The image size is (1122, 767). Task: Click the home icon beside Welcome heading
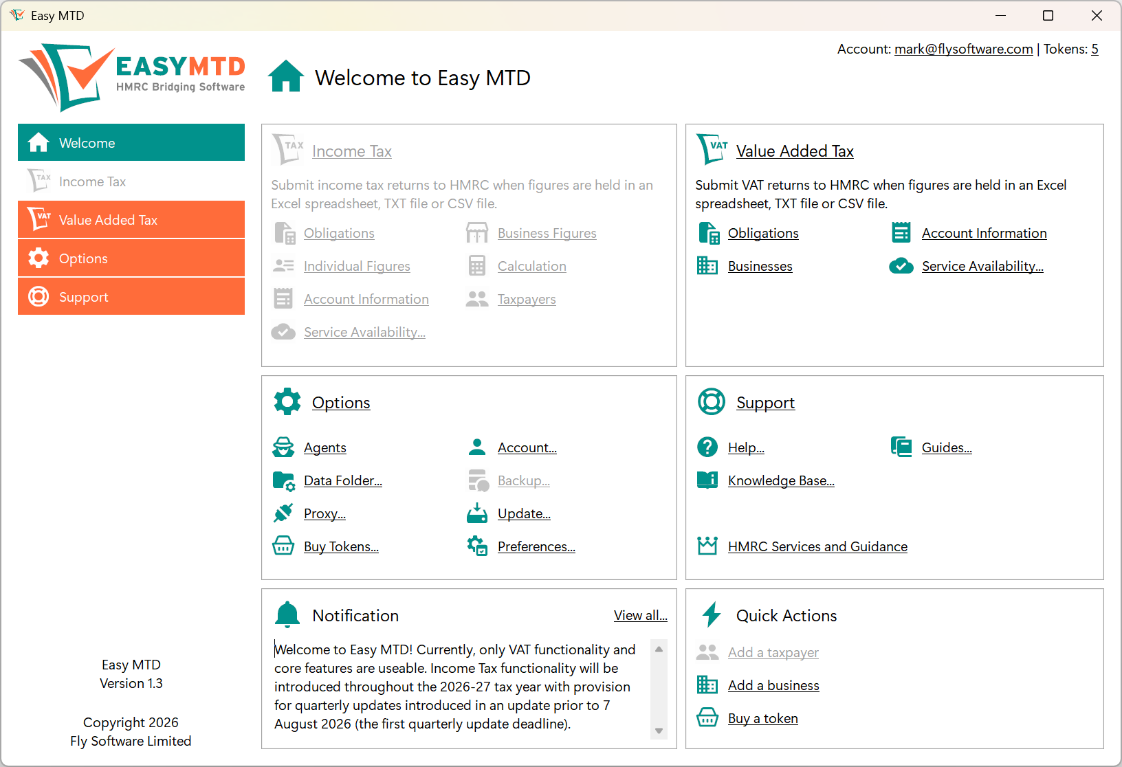click(x=286, y=76)
